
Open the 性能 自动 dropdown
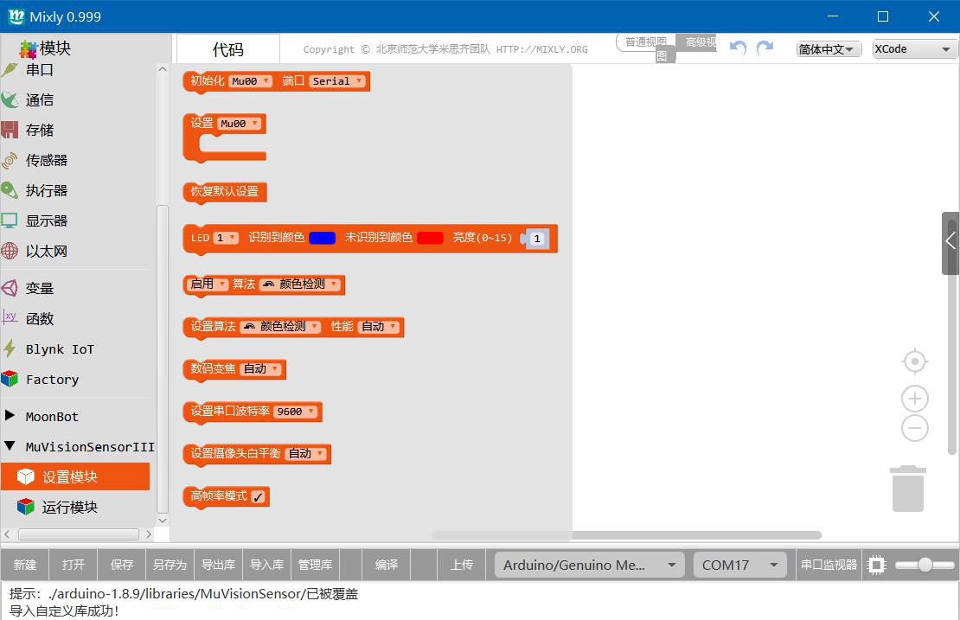(x=378, y=327)
